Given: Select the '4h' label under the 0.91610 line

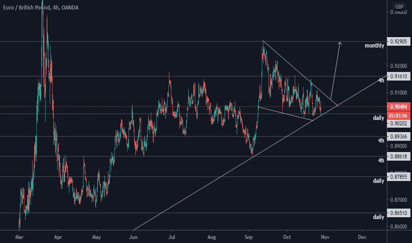Looking at the screenshot, I should pyautogui.click(x=381, y=80).
